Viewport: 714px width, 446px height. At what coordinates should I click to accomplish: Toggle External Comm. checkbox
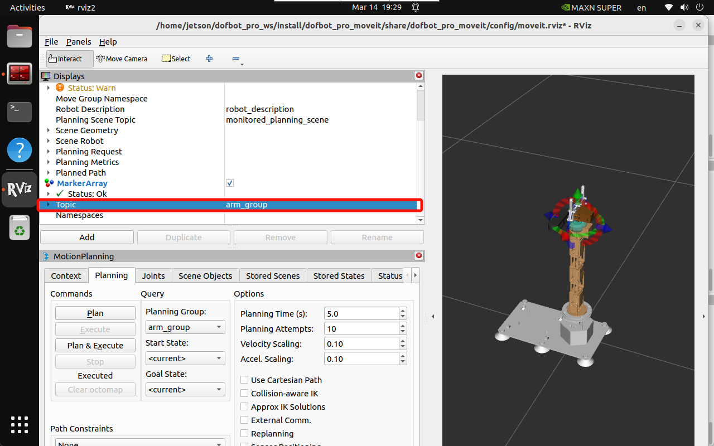click(244, 420)
